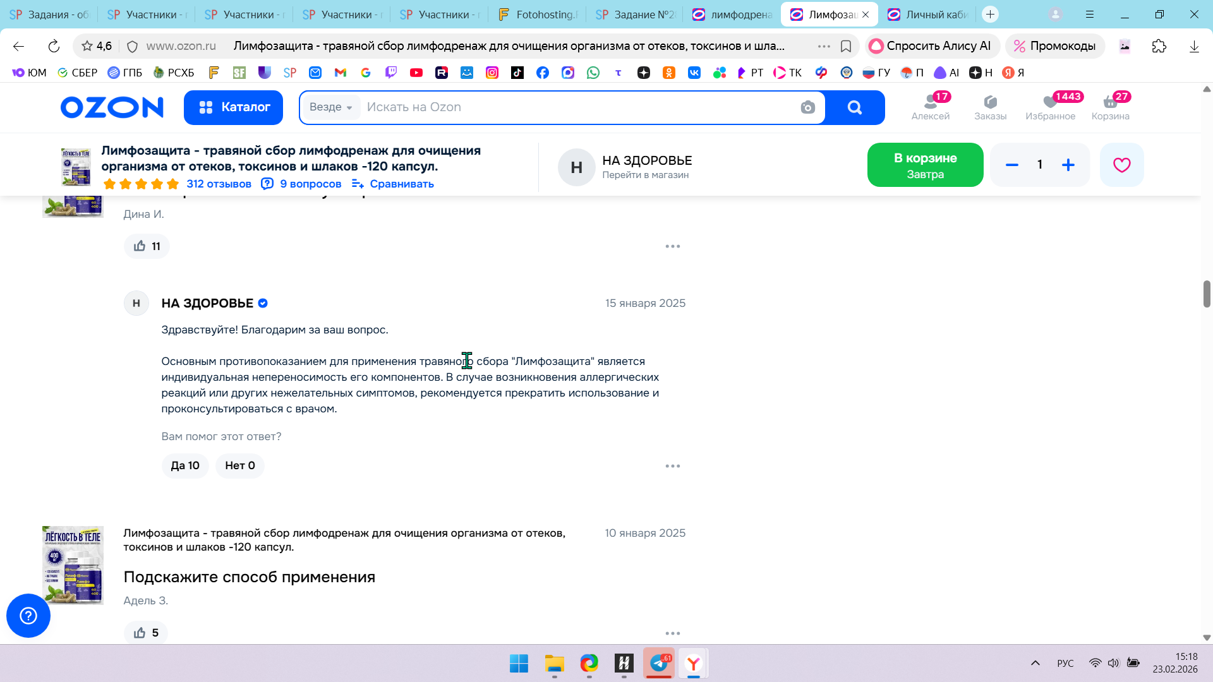Switch to the Fotohosting browser tab
Image resolution: width=1213 pixels, height=682 pixels.
click(537, 15)
